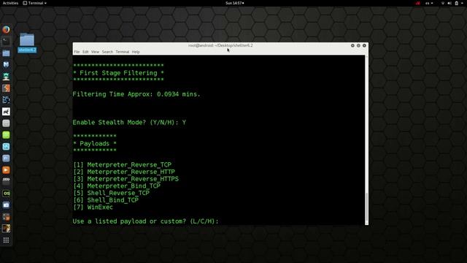The height and width of the screenshot is (263, 467).
Task: Click the terminal window title bar text
Action: (x=220, y=45)
